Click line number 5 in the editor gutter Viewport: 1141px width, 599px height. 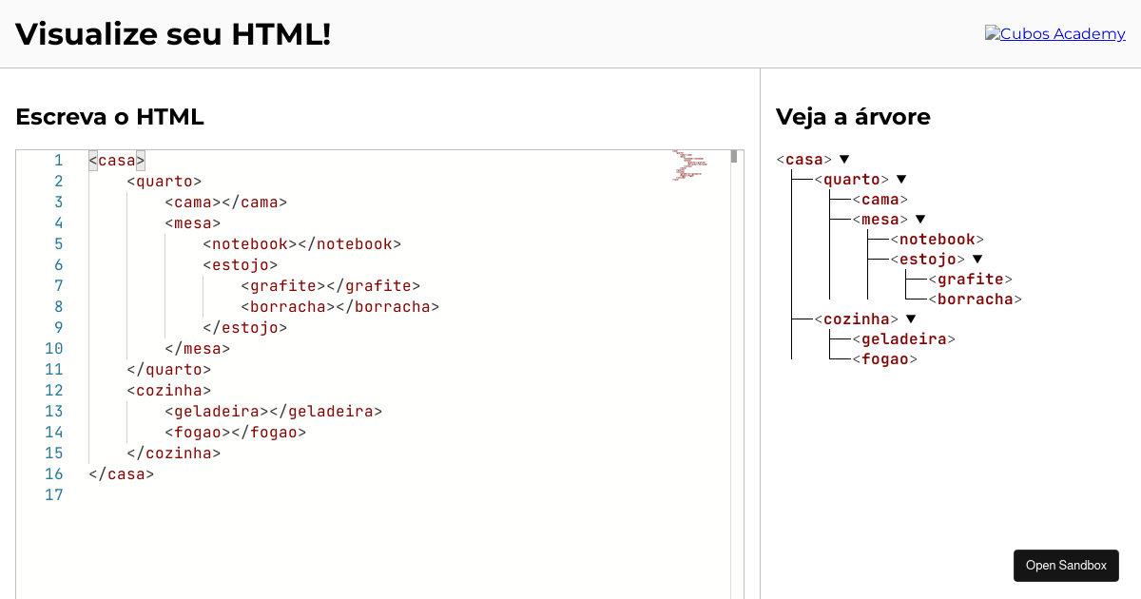[58, 243]
